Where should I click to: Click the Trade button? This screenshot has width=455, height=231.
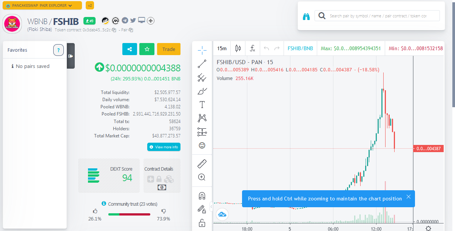[x=169, y=49]
